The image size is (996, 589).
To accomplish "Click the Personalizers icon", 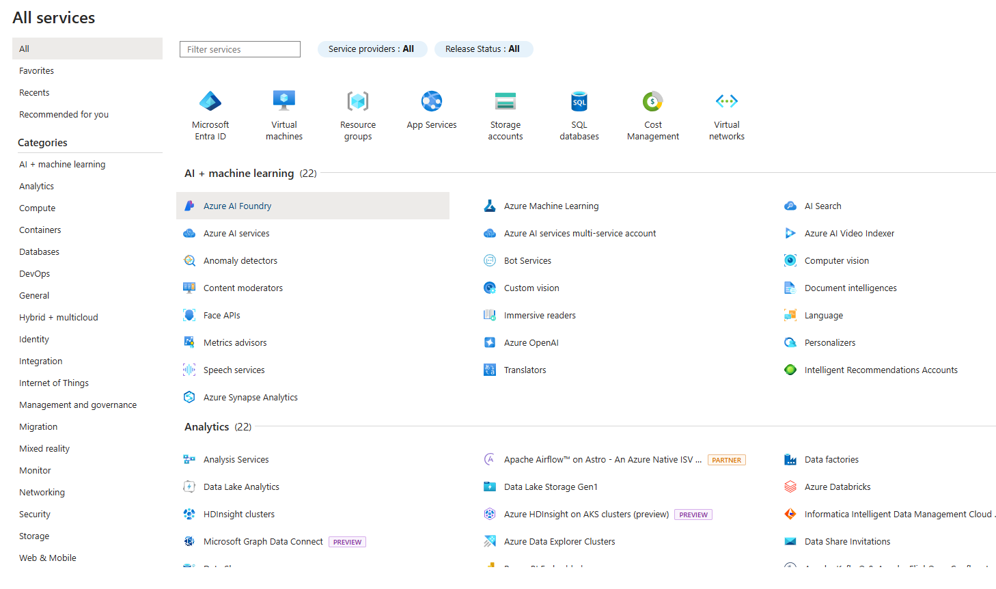I will [x=790, y=342].
